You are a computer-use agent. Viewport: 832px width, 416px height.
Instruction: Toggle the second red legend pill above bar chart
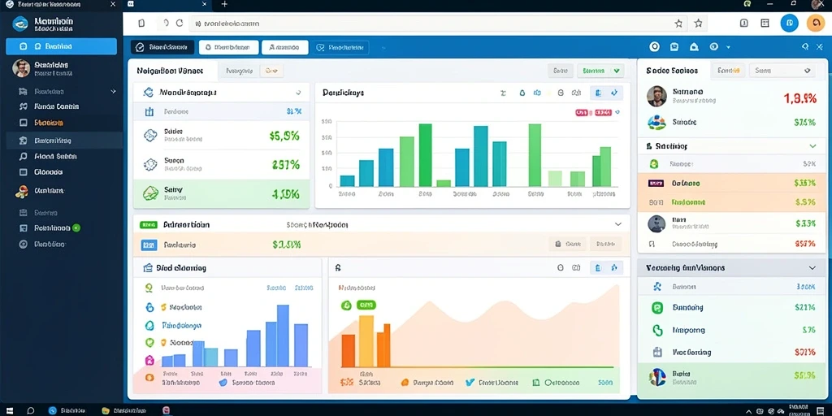pos(603,112)
